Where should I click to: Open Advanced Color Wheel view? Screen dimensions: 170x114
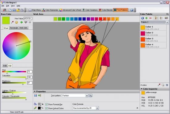(70, 10)
